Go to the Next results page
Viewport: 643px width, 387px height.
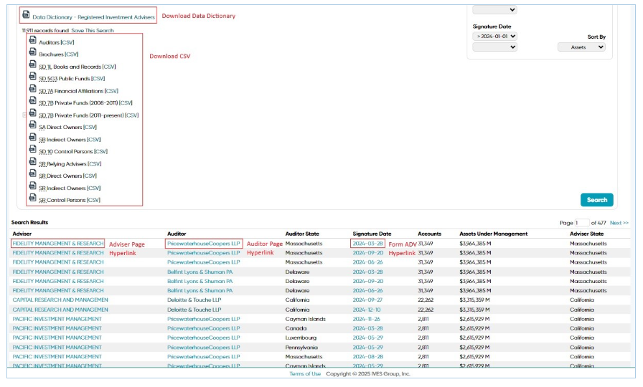pyautogui.click(x=619, y=223)
